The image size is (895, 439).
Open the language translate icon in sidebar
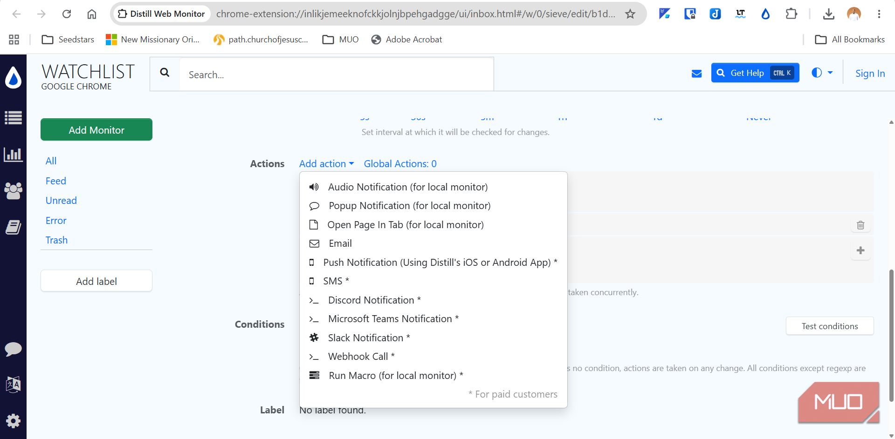click(x=13, y=385)
